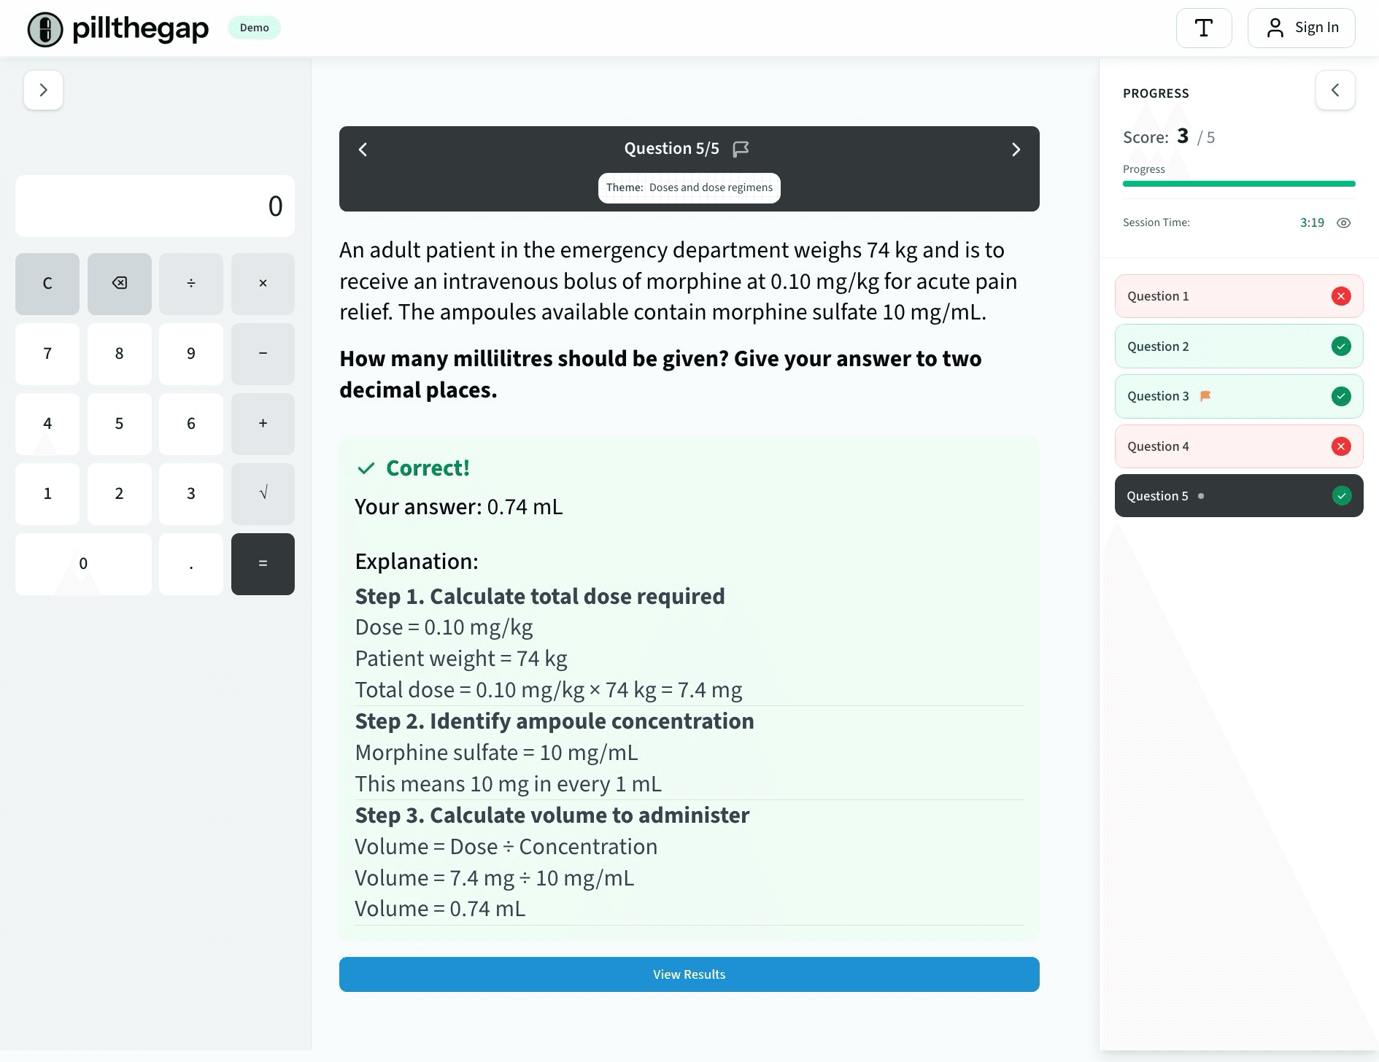
Task: Go to the previous question arrow
Action: tap(363, 150)
